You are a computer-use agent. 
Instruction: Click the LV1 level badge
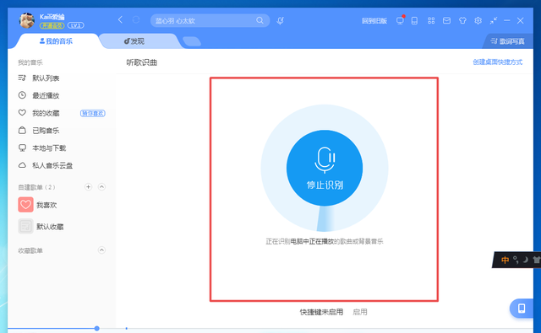pos(75,26)
